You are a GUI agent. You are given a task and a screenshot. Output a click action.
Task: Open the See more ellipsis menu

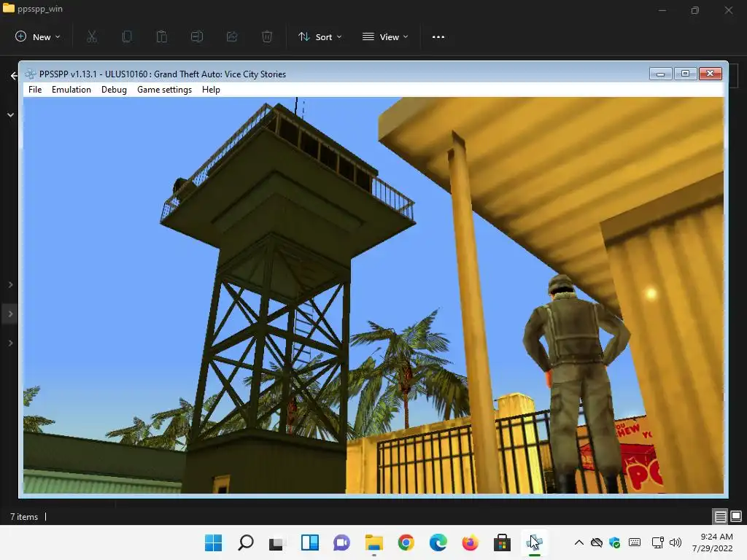tap(438, 36)
